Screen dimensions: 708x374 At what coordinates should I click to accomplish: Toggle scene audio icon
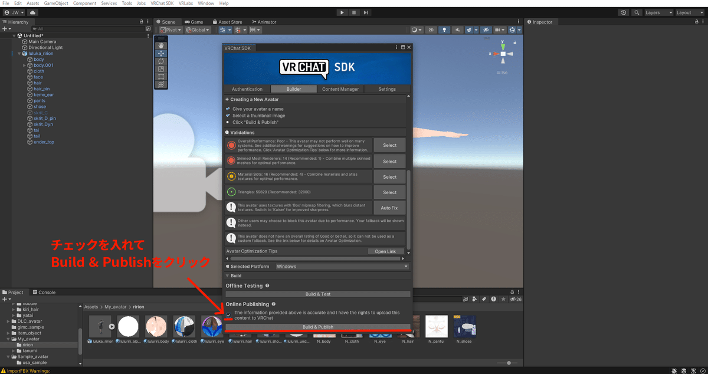tap(457, 29)
